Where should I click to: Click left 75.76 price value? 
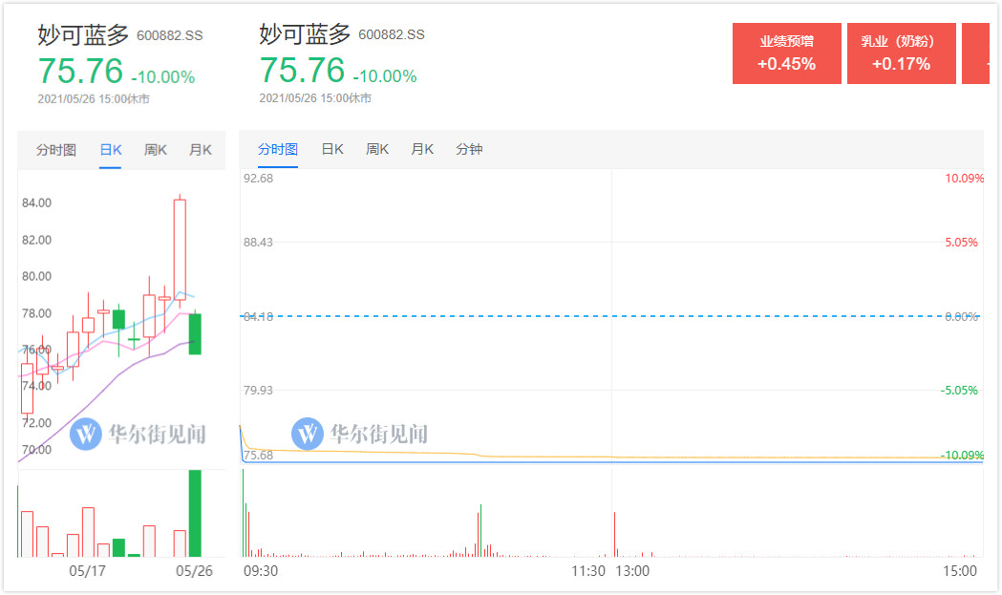[x=80, y=71]
